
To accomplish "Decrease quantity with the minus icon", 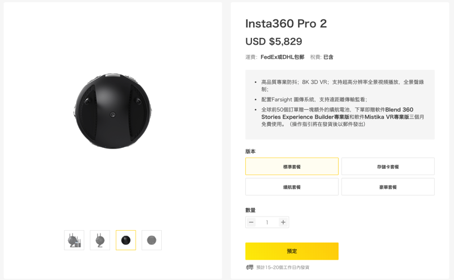I will [x=251, y=222].
